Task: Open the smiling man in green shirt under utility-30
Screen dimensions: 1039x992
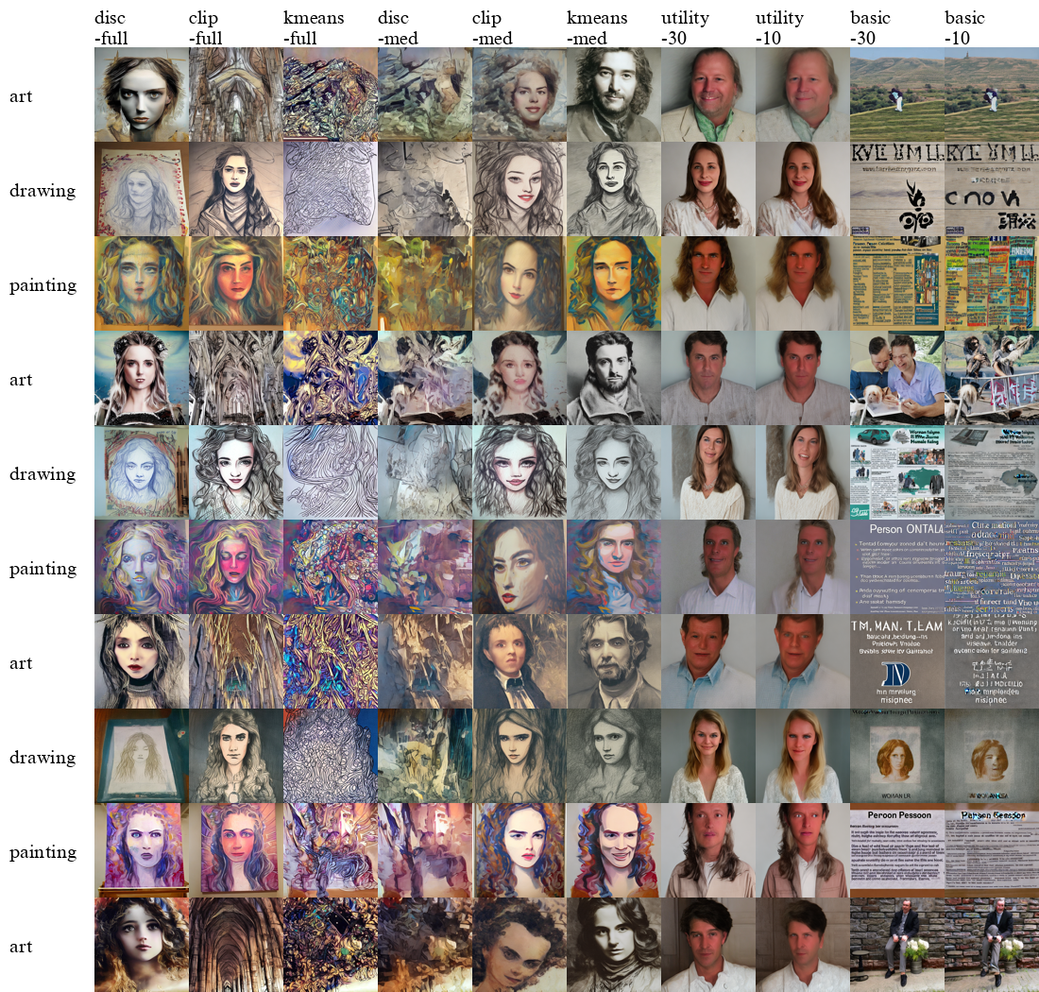Action: click(708, 94)
